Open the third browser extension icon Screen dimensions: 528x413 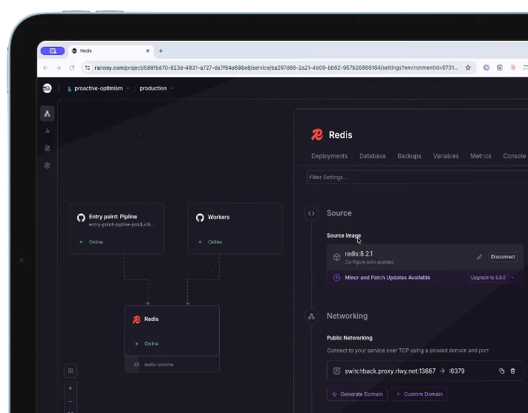click(513, 68)
